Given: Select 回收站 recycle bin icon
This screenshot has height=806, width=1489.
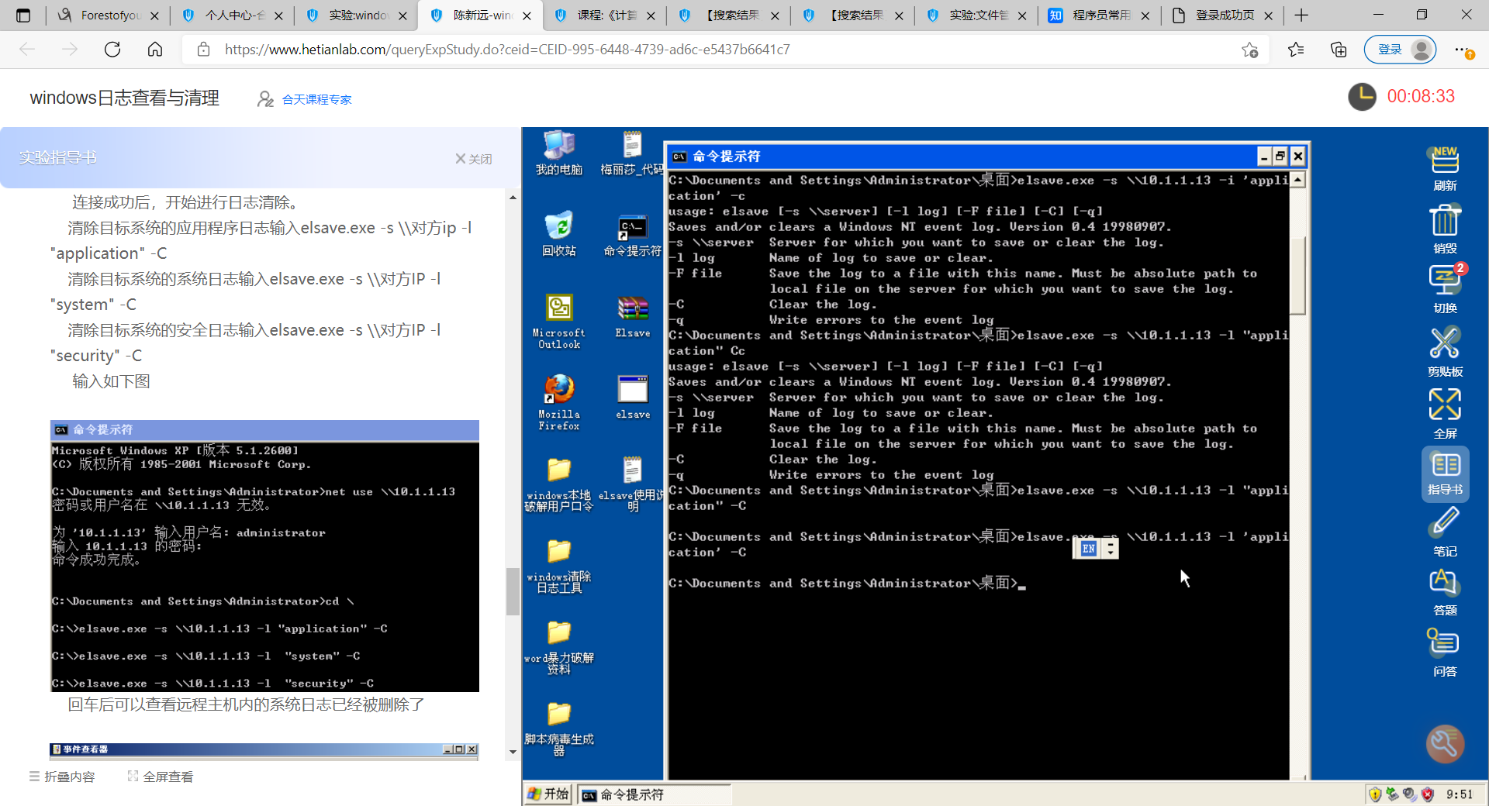Looking at the screenshot, I should pos(558,234).
